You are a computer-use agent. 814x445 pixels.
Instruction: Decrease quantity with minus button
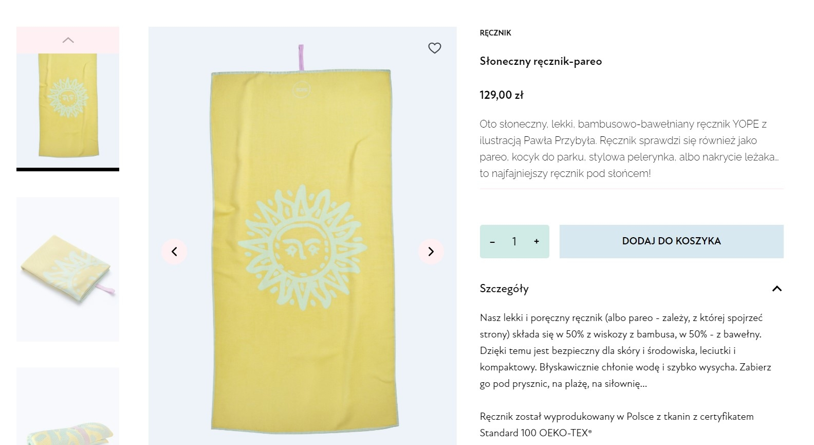492,241
